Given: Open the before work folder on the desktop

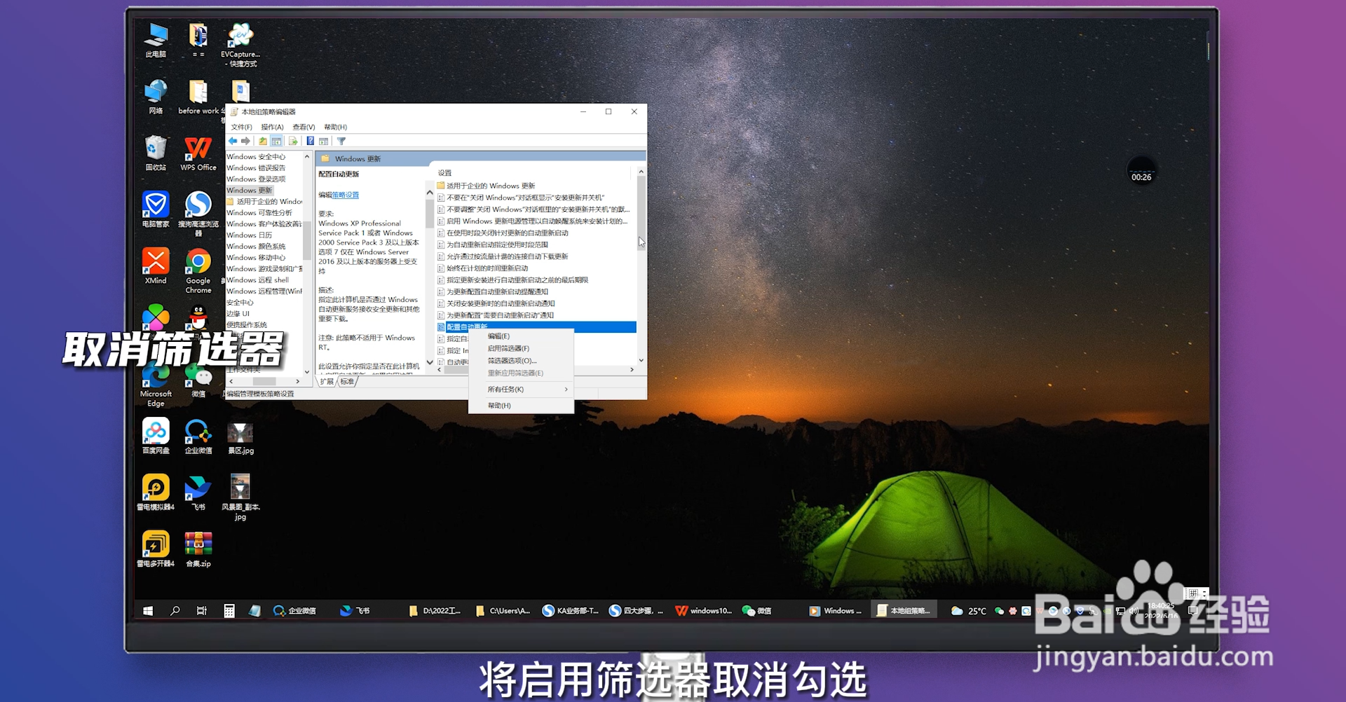Looking at the screenshot, I should 198,97.
